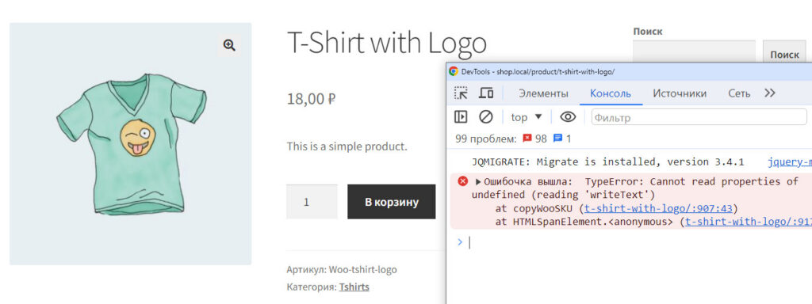This screenshot has width=812, height=304.
Task: Open the HTMLSpanElement anonymous source link
Action: (x=749, y=222)
